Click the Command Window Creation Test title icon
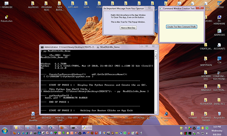This screenshot has height=136, width=227. pyautogui.click(x=161, y=8)
